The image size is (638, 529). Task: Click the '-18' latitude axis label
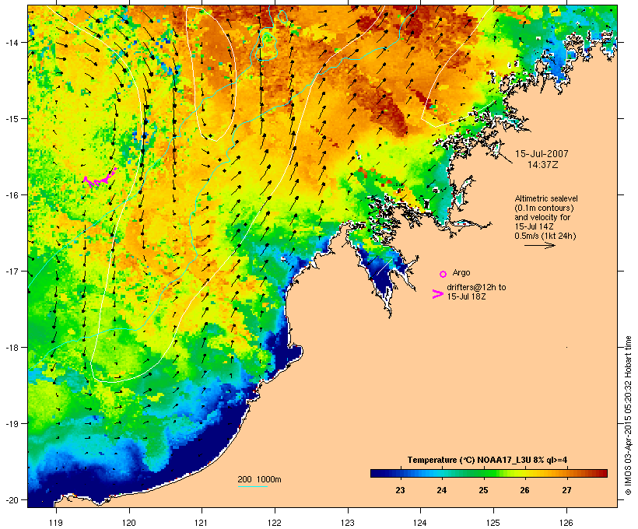click(11, 348)
